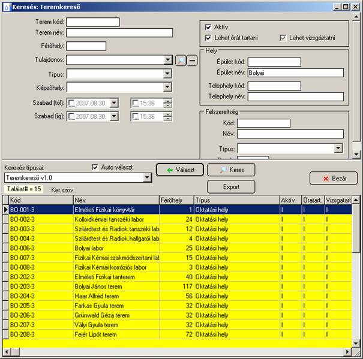Click the results grid scroll down arrow
Screen dimensions: 363x359
click(356, 343)
